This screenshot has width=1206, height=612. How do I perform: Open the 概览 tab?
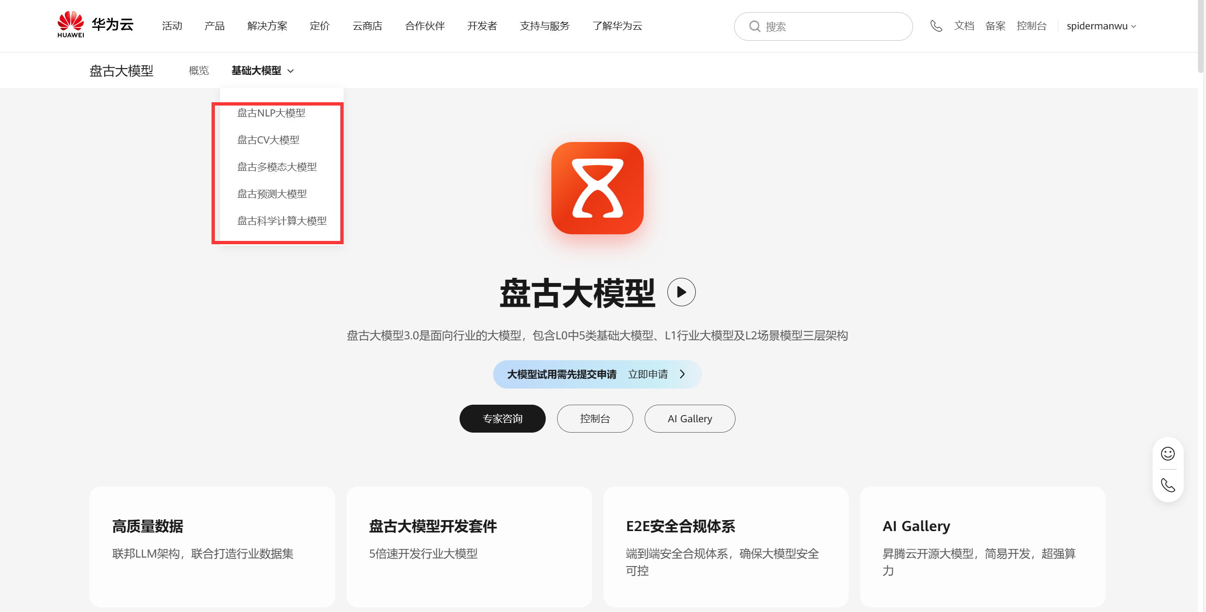coord(199,71)
